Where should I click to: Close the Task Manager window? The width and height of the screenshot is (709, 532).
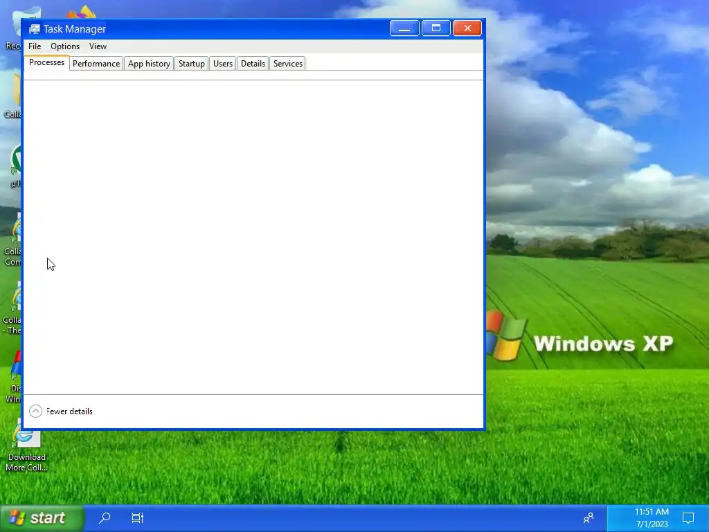[467, 28]
